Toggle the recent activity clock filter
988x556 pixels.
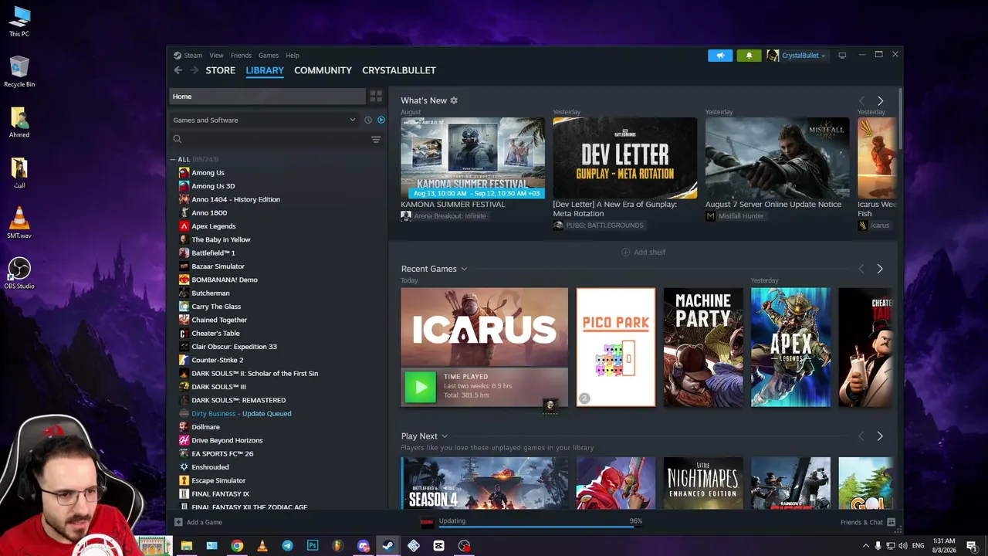(x=368, y=120)
